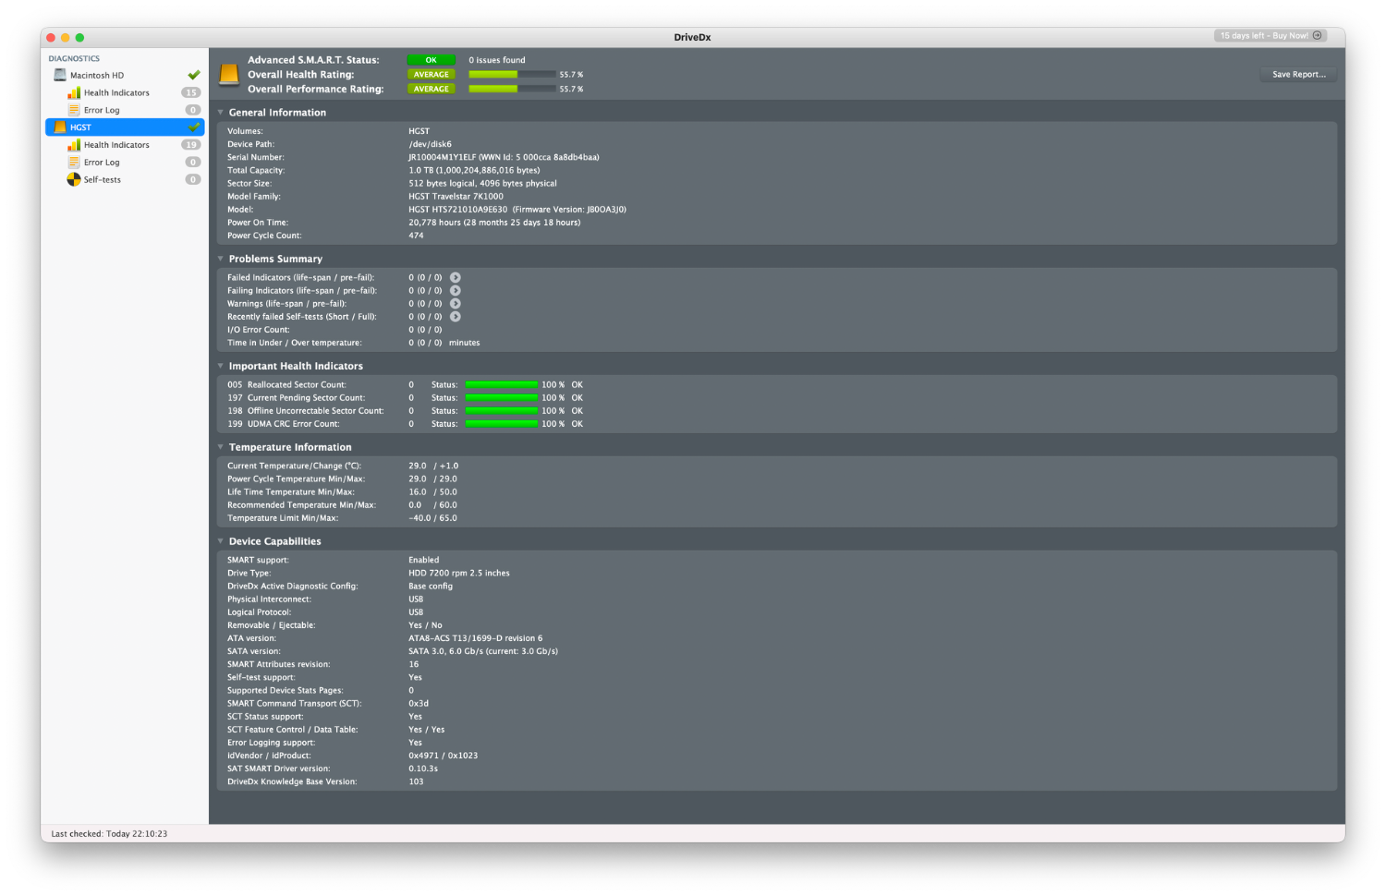Click the Macintosh HD drive icon

[x=60, y=75]
